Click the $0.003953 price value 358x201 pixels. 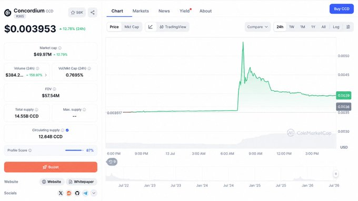30,29
